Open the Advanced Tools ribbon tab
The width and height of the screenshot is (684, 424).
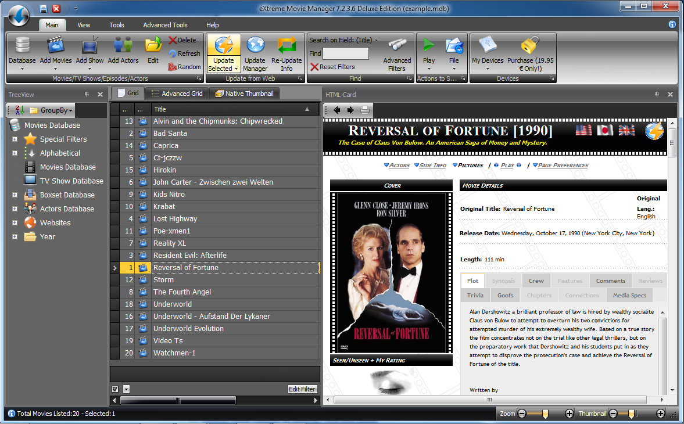165,25
